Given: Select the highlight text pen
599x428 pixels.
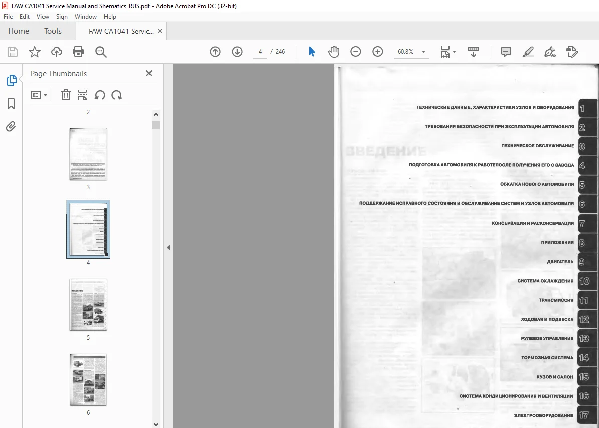Looking at the screenshot, I should click(x=528, y=52).
